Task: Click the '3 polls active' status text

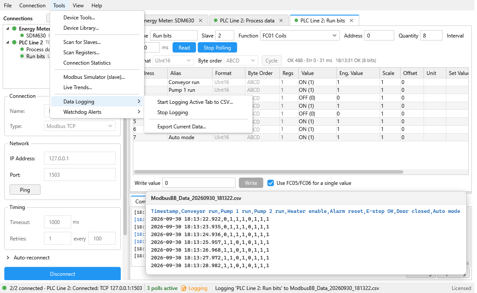Action: click(162, 288)
